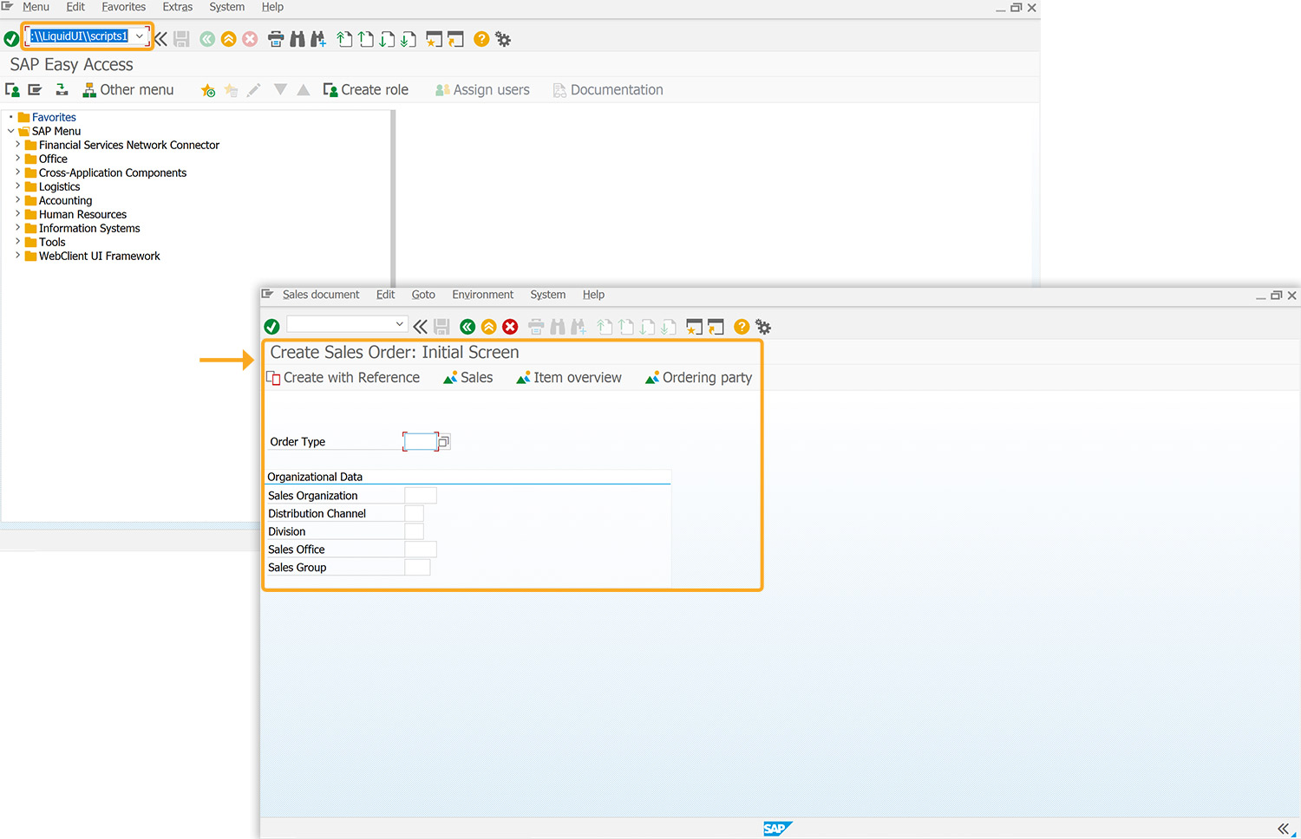This screenshot has width=1301, height=839.
Task: Open System menu in Easy Access window
Action: tap(226, 7)
